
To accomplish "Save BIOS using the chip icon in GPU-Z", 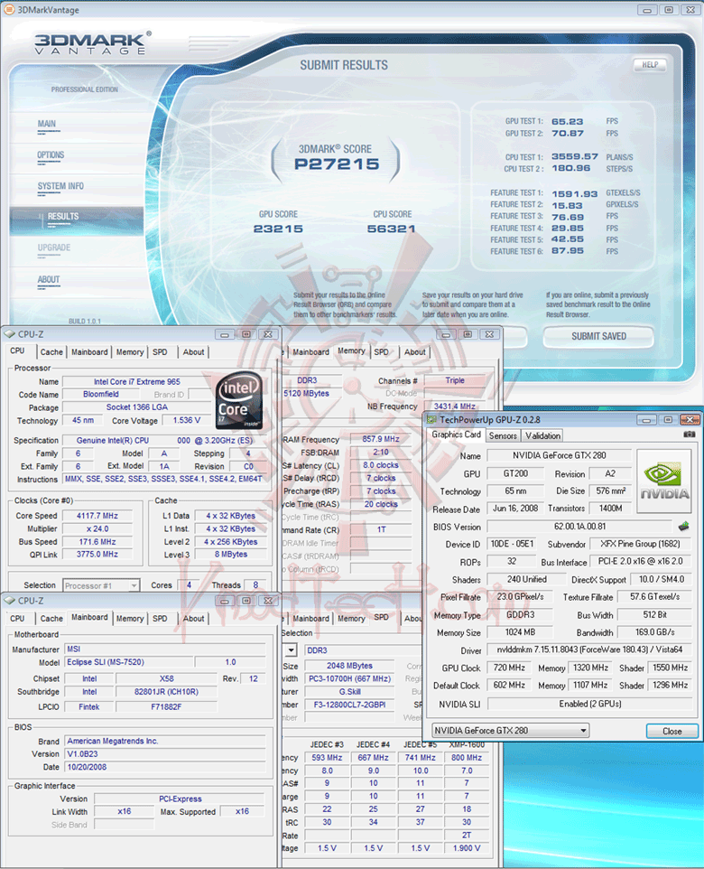I will [x=684, y=526].
